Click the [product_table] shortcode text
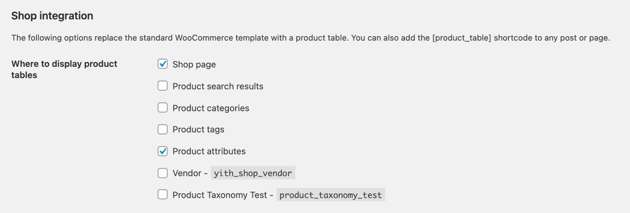 pyautogui.click(x=461, y=38)
